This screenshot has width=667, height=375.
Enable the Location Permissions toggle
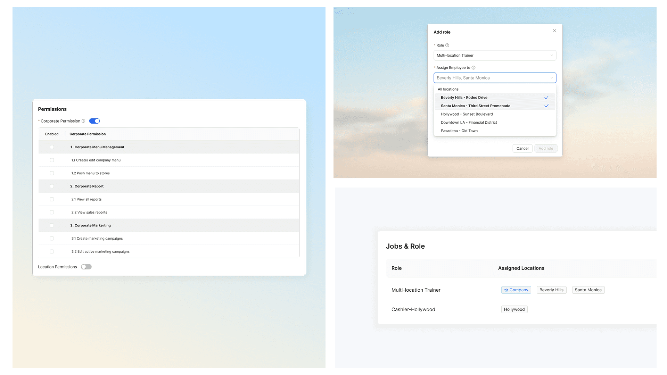(86, 267)
